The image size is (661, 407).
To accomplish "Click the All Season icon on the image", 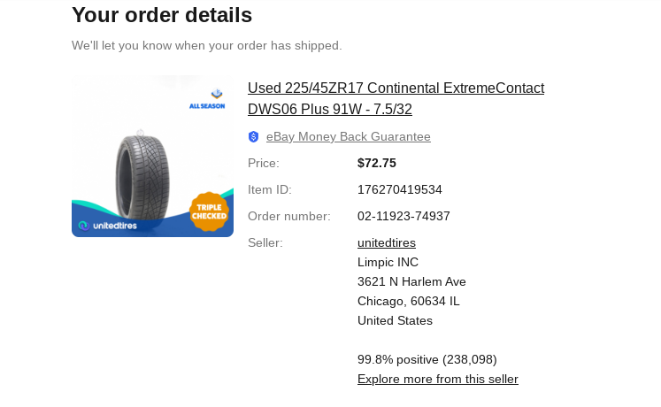I will [x=207, y=99].
